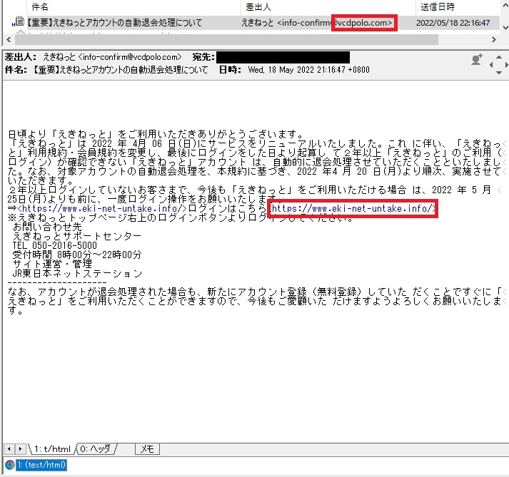This screenshot has height=477, width=509.
Task: Click the right arrow of the header navigation cross
Action: click(506, 65)
